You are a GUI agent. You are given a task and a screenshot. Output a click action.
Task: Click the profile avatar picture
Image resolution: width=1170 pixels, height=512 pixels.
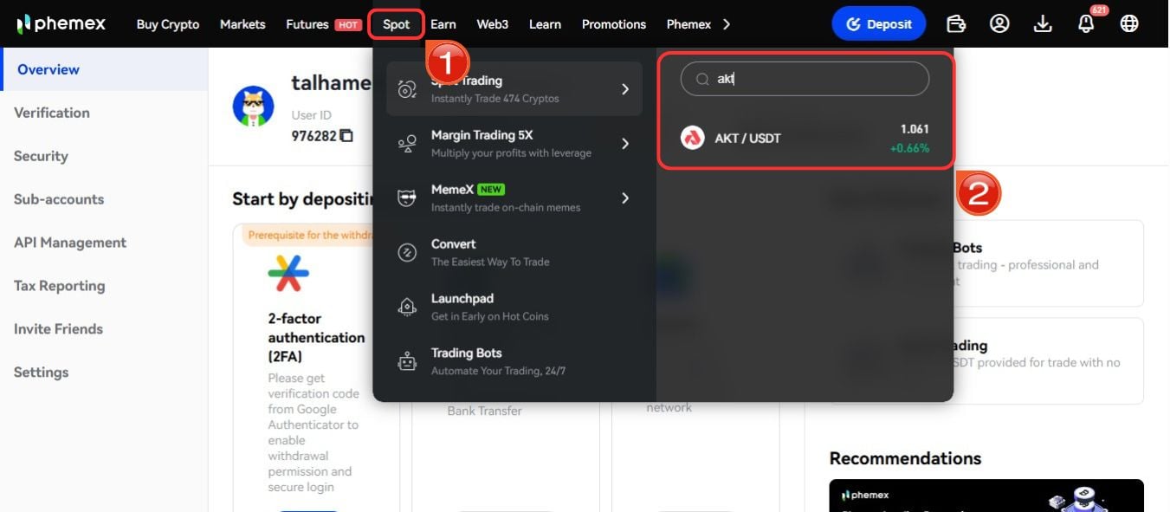pyautogui.click(x=254, y=107)
